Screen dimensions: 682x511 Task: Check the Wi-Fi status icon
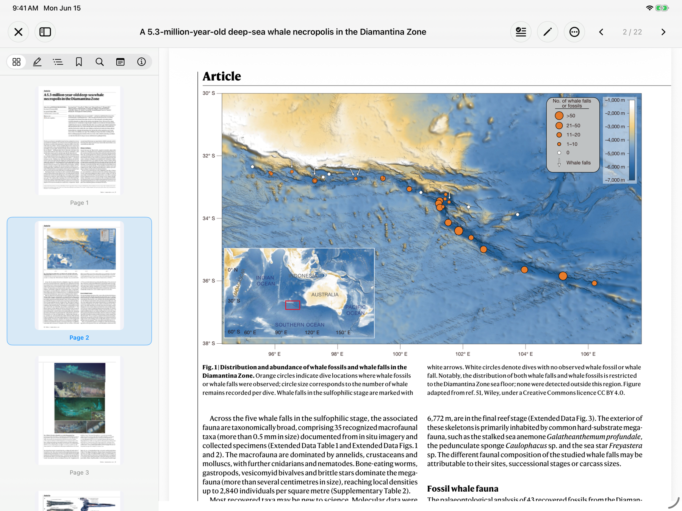click(649, 8)
